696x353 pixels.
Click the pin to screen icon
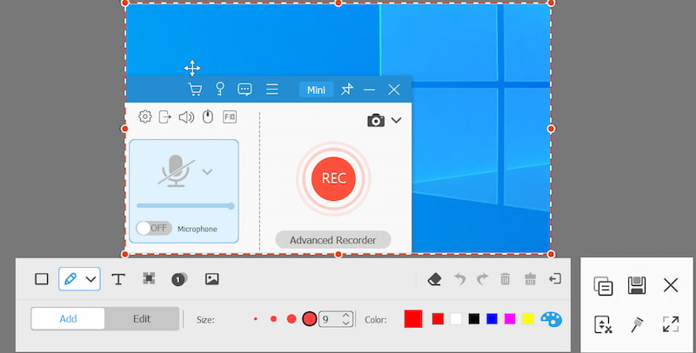point(637,324)
